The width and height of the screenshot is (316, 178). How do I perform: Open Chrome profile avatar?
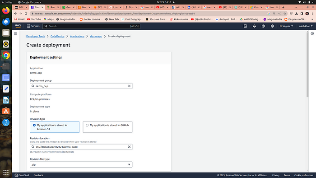(x=307, y=14)
